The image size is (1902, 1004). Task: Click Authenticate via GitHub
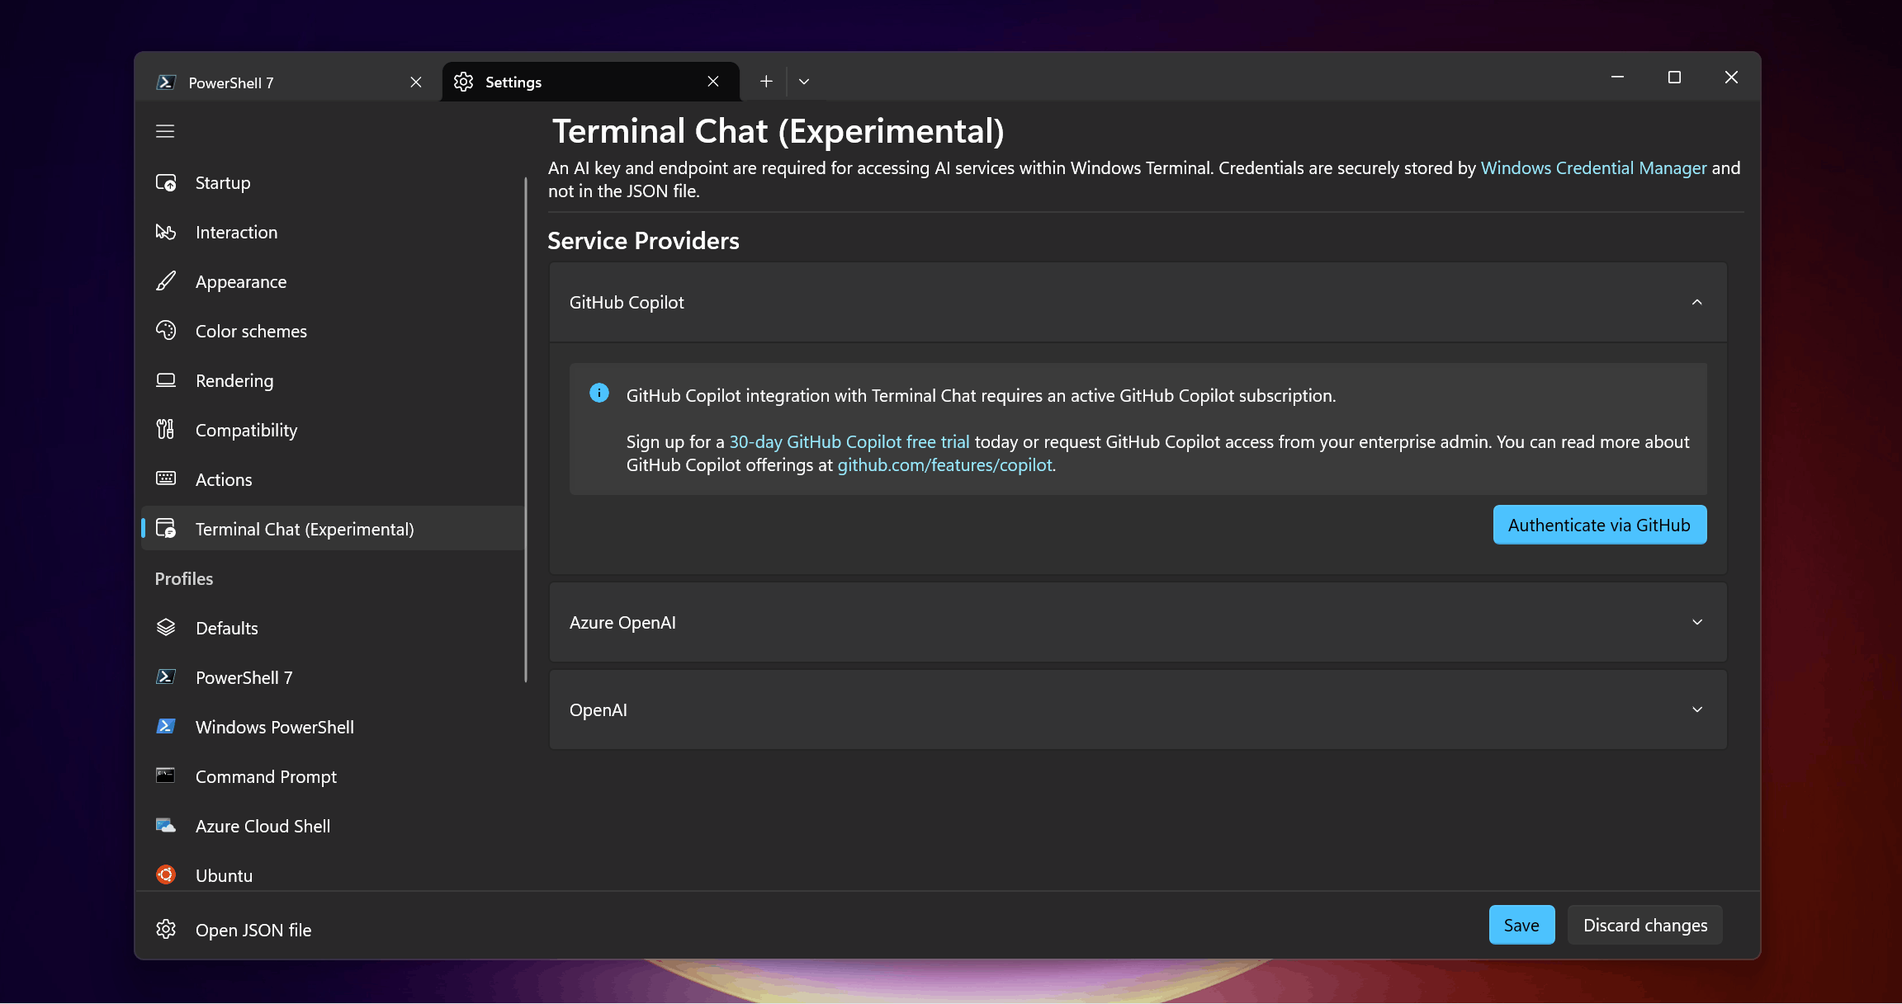[x=1599, y=525]
